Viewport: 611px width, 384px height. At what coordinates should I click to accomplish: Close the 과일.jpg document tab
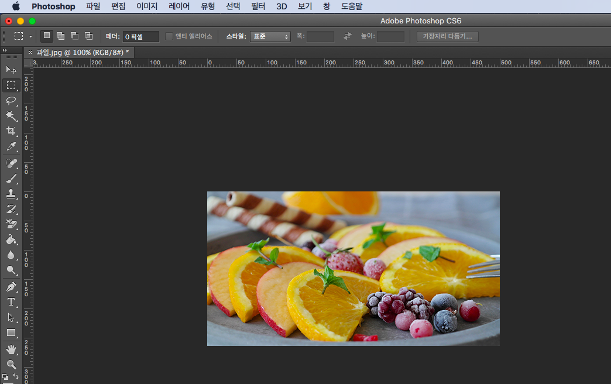tap(30, 52)
